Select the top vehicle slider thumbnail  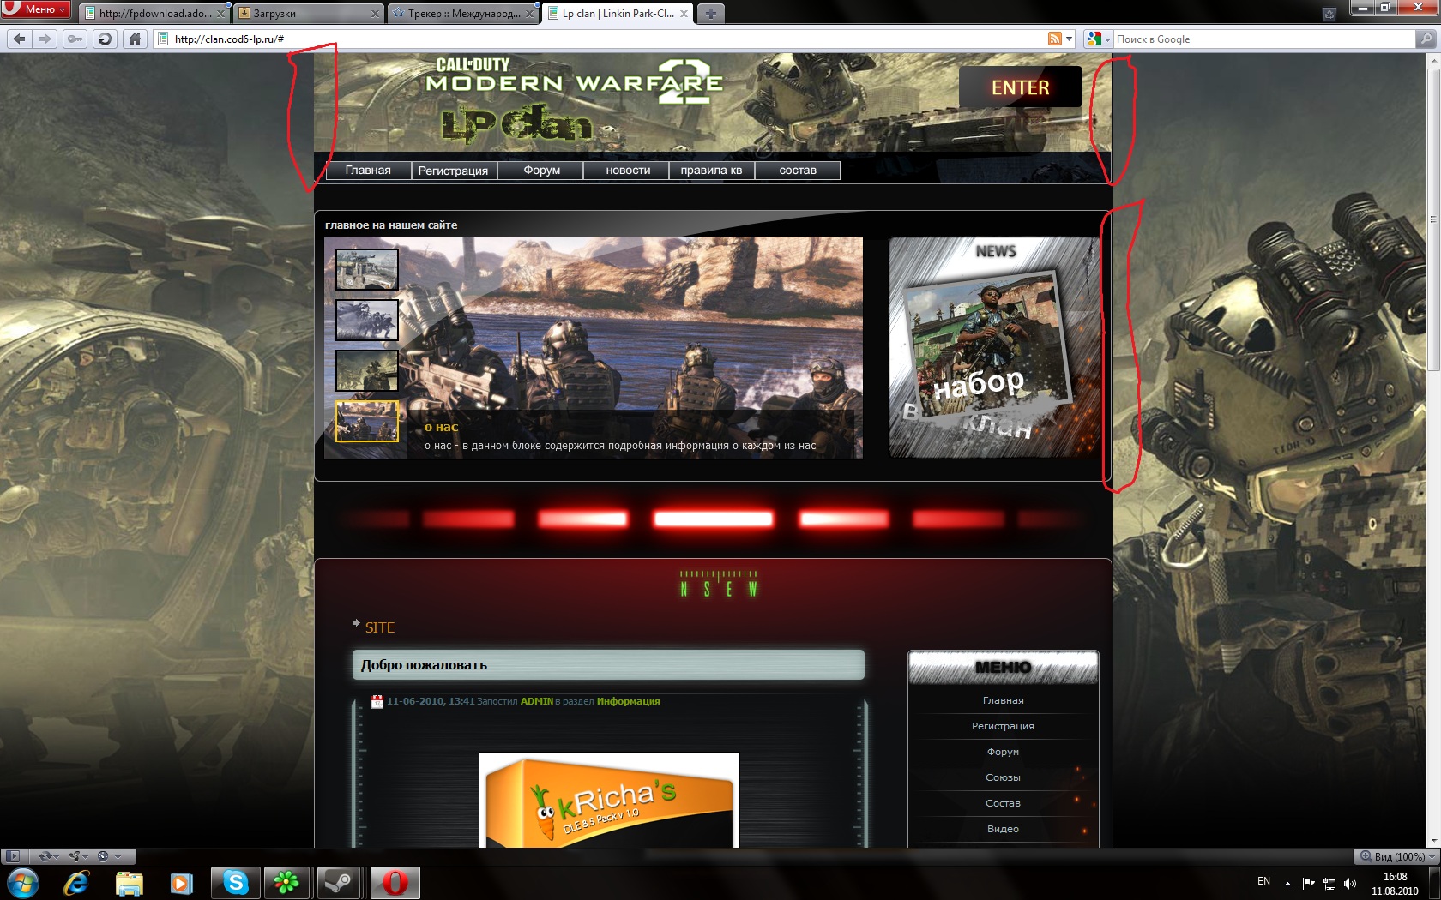(x=367, y=269)
